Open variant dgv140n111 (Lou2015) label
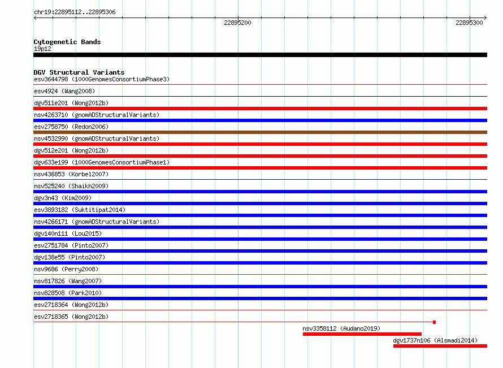 pyautogui.click(x=68, y=233)
